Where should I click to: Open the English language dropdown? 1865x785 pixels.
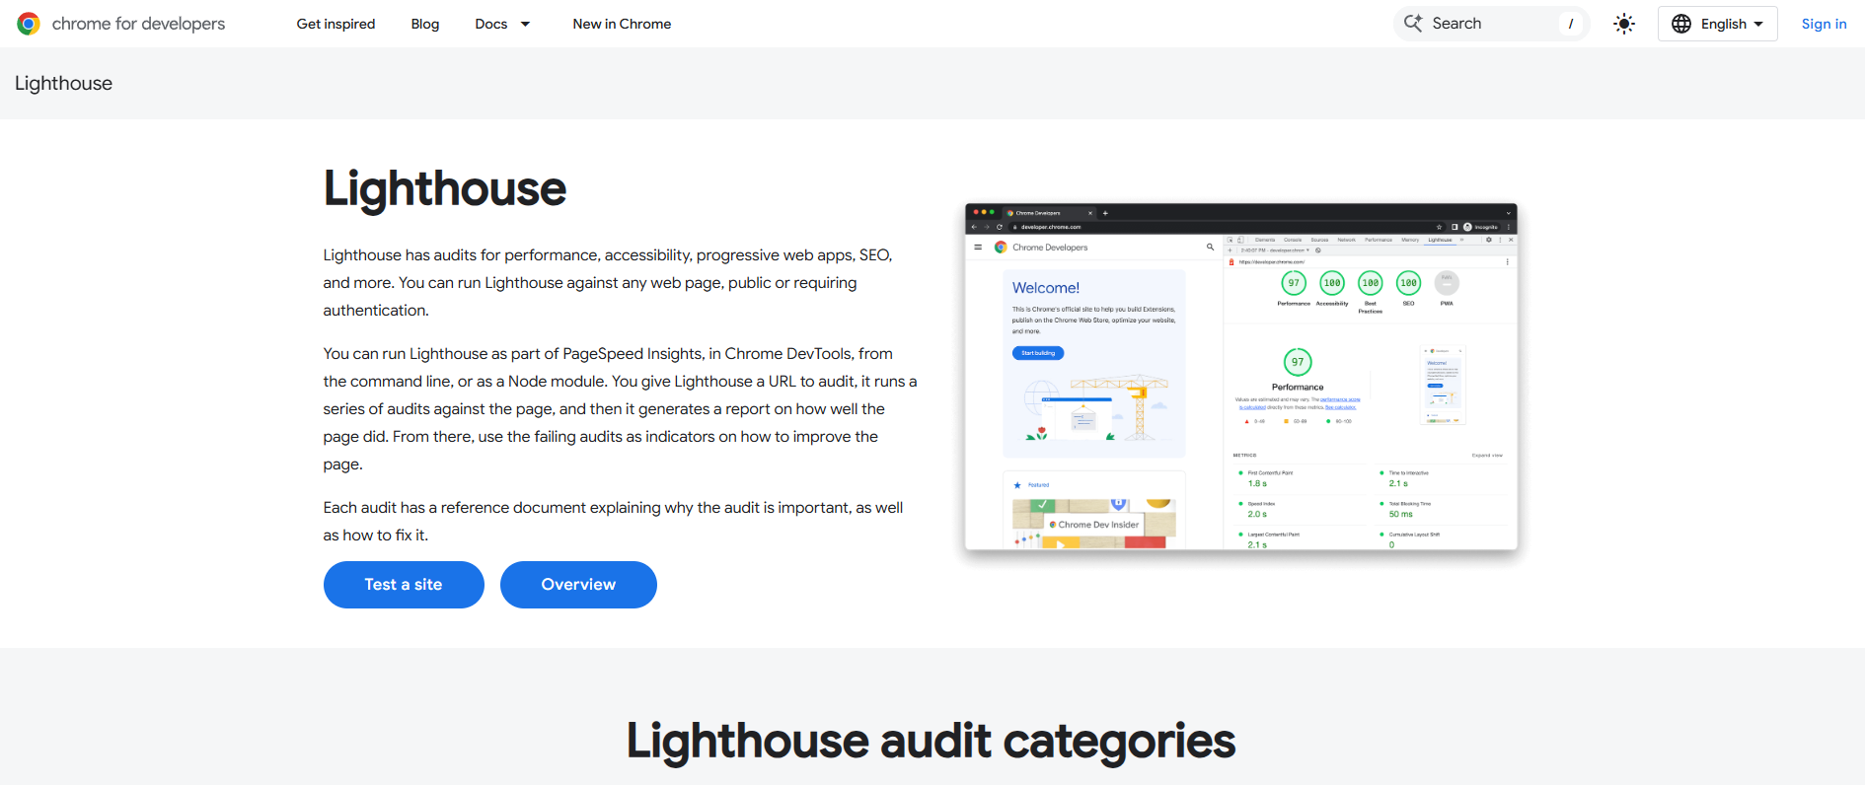point(1717,24)
